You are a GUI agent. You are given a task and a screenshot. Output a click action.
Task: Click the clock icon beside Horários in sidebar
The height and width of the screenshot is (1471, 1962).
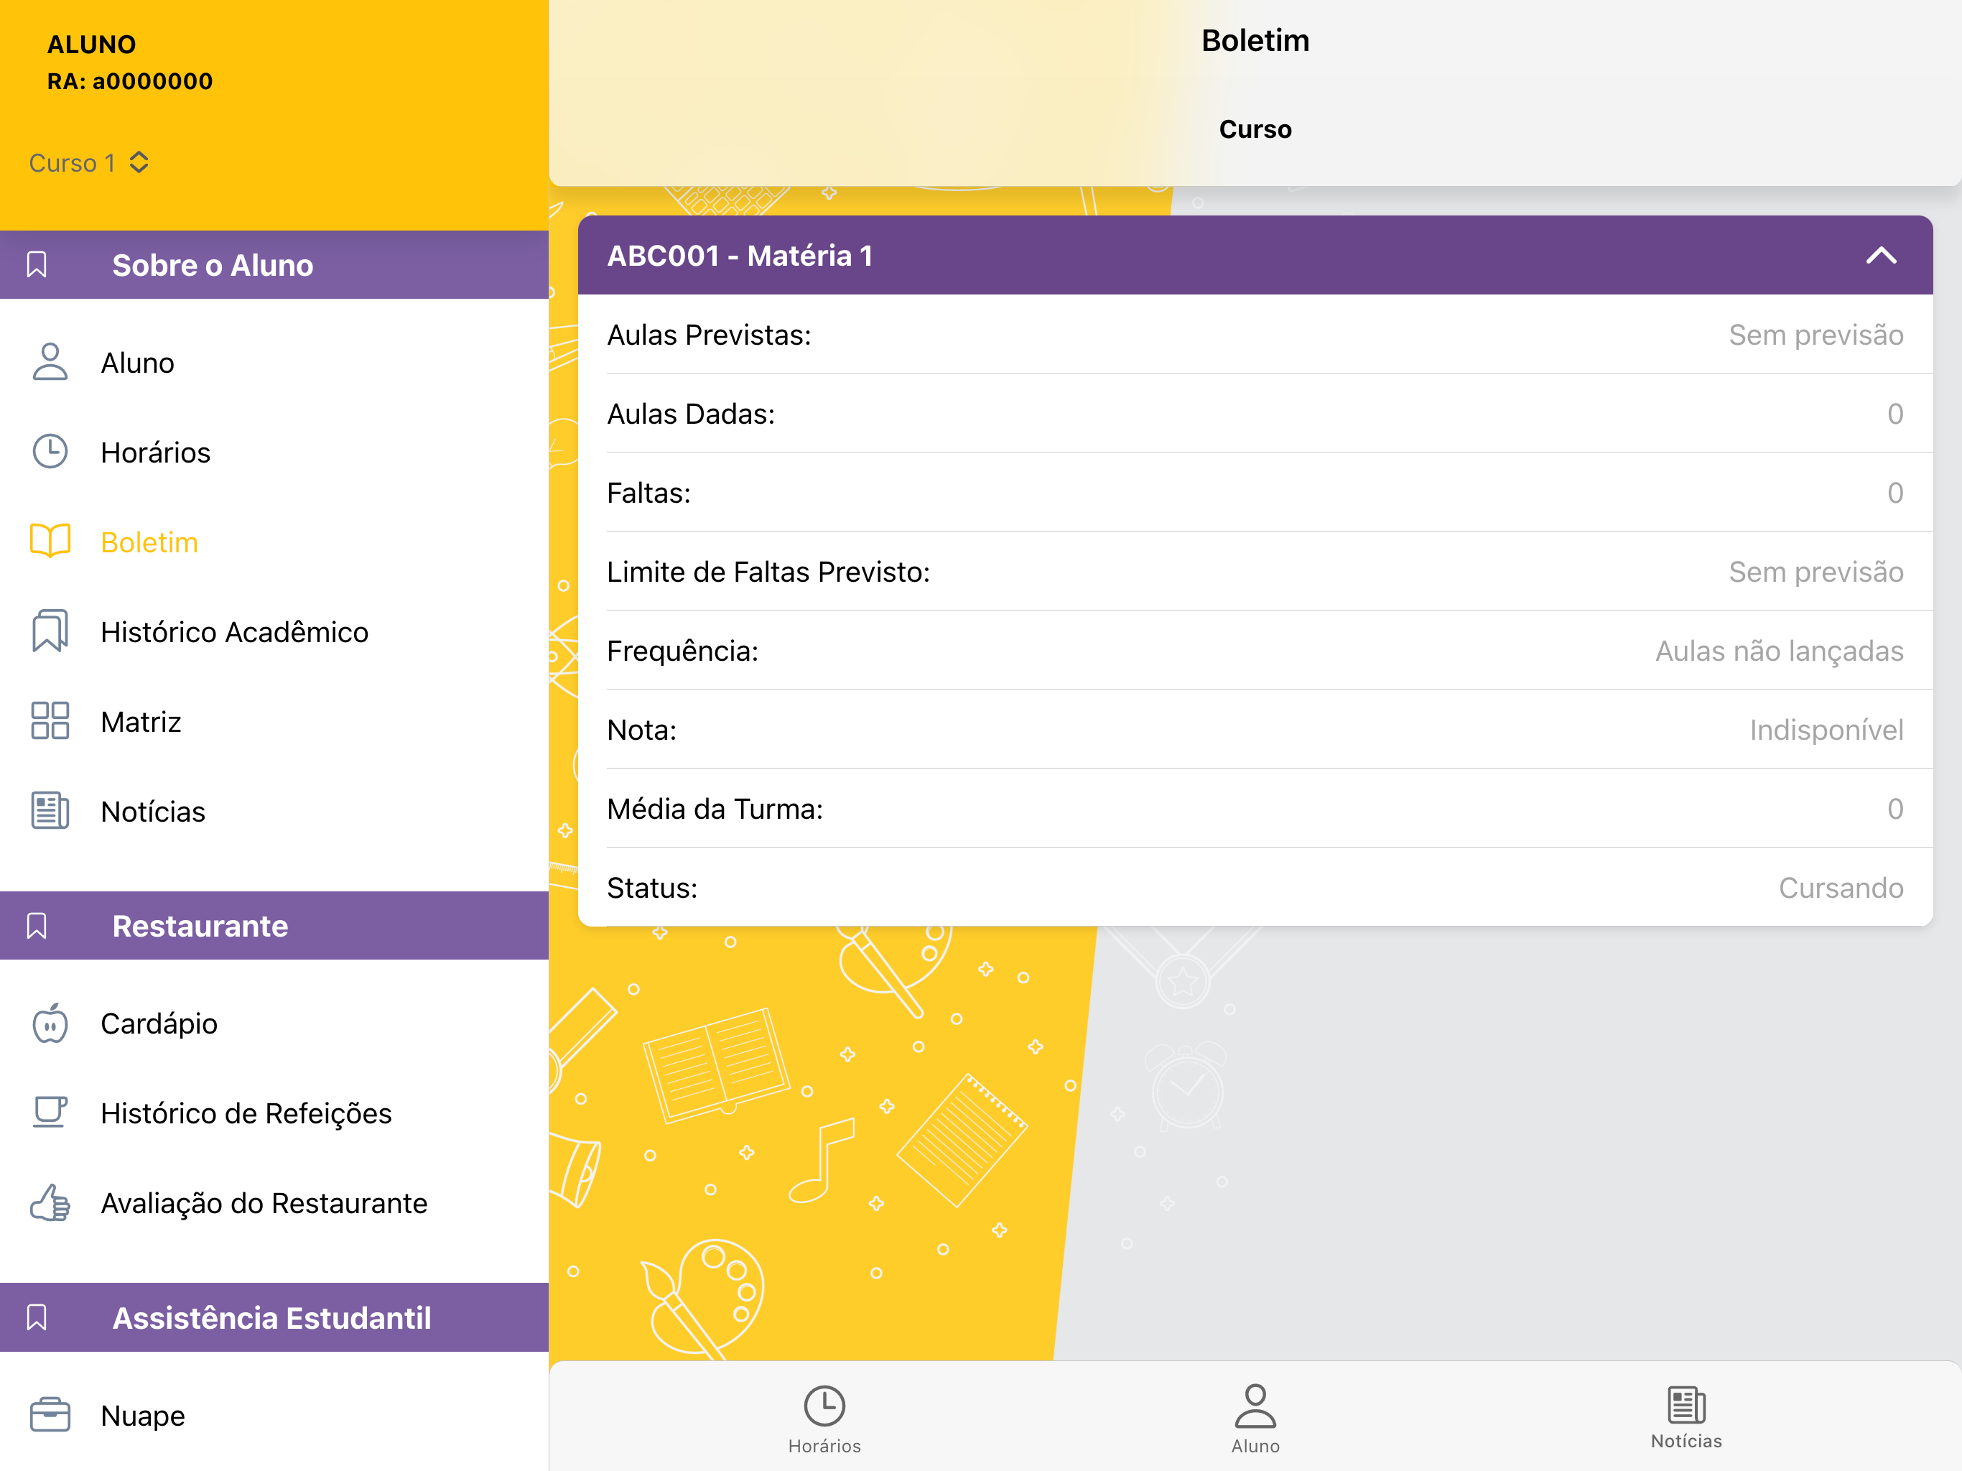click(50, 452)
